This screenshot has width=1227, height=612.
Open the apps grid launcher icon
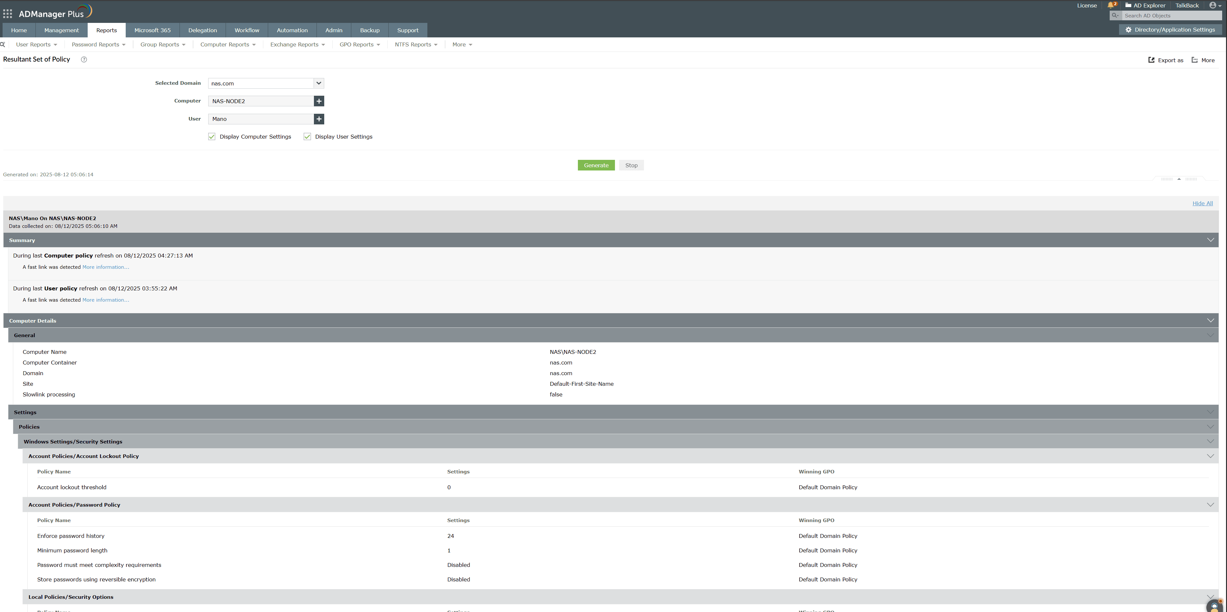(x=8, y=14)
